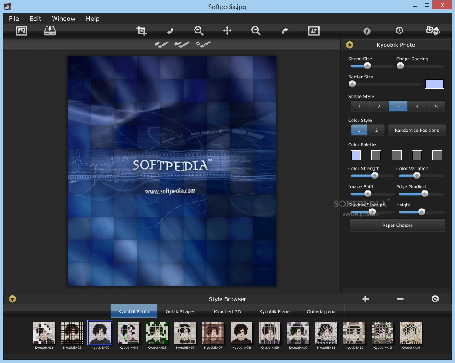
Task: Choose Color Style 1
Action: pos(359,130)
